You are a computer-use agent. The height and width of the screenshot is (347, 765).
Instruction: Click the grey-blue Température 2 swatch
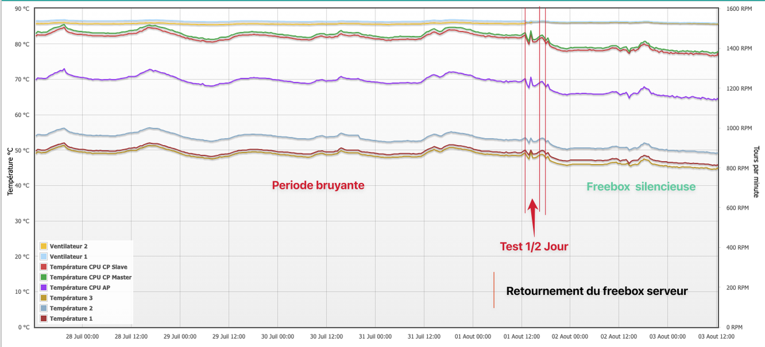pyautogui.click(x=43, y=308)
